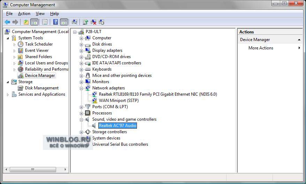Viewport: 306px width, 184px height.
Task: Open Properties via the toolbar sheet icon
Action: point(45,22)
